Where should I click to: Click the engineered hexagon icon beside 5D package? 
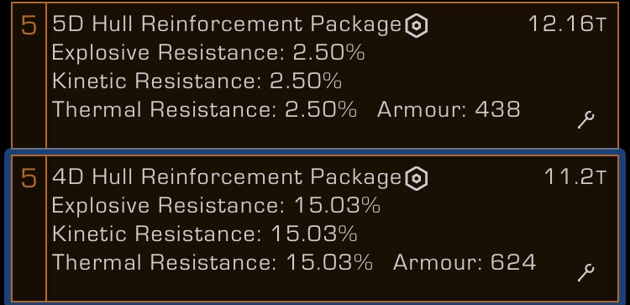pyautogui.click(x=417, y=26)
